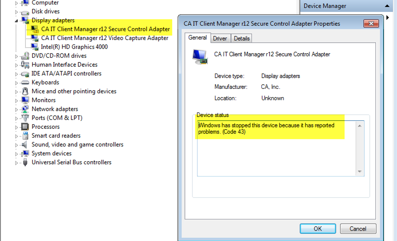
Task: Click the OK button
Action: [x=318, y=229]
